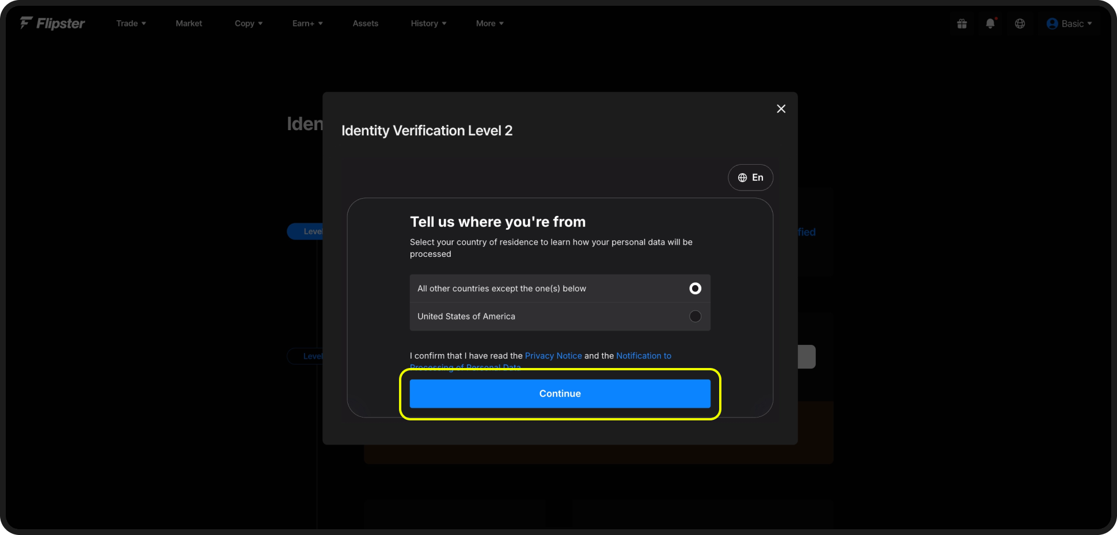Open the Notification to Processing link
1117x535 pixels.
(644, 356)
